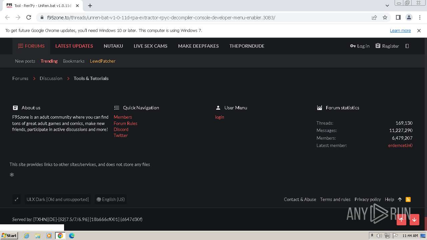The width and height of the screenshot is (427, 240).
Task: Go to Discussion breadcrumb
Action: [51, 78]
